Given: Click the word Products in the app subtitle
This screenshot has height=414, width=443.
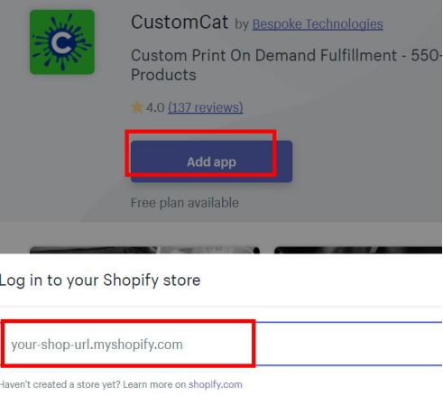Looking at the screenshot, I should point(163,75).
